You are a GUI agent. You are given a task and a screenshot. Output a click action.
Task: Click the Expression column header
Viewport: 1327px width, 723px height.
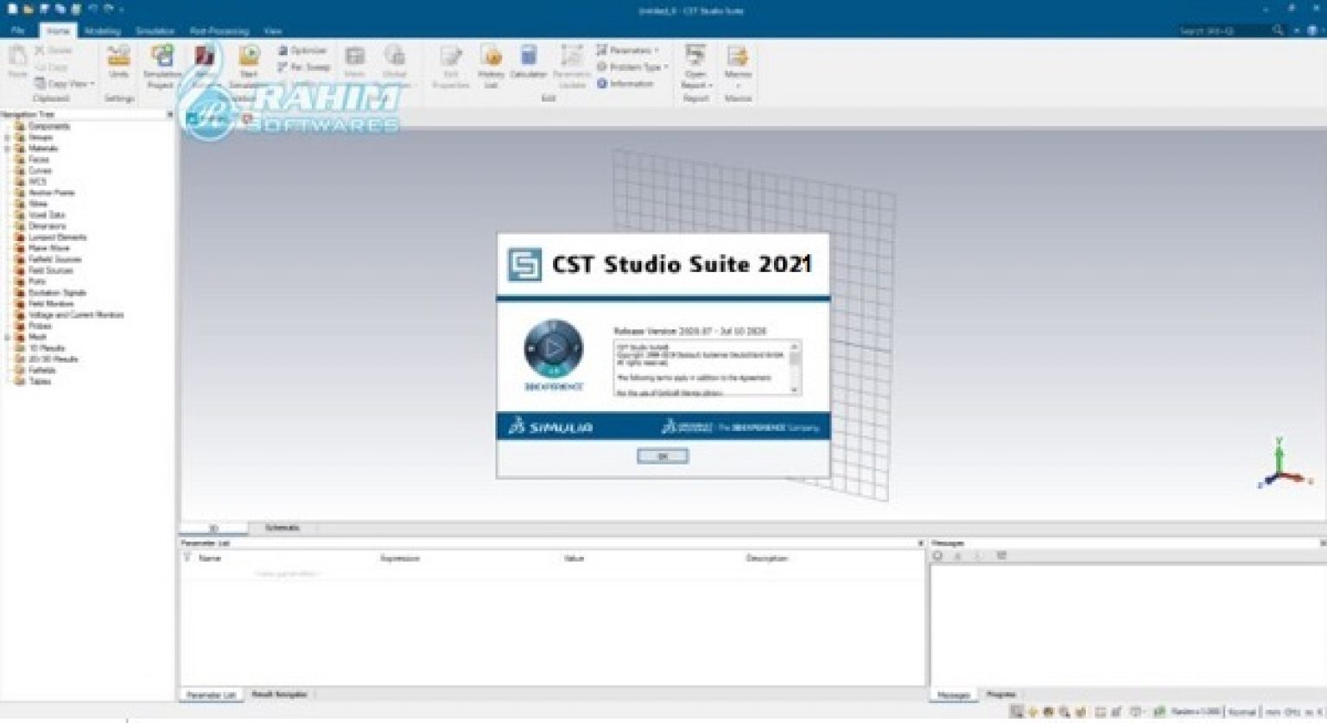click(x=400, y=559)
